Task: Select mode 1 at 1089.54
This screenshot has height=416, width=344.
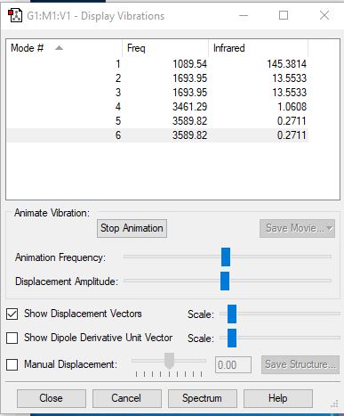Action: [x=157, y=64]
